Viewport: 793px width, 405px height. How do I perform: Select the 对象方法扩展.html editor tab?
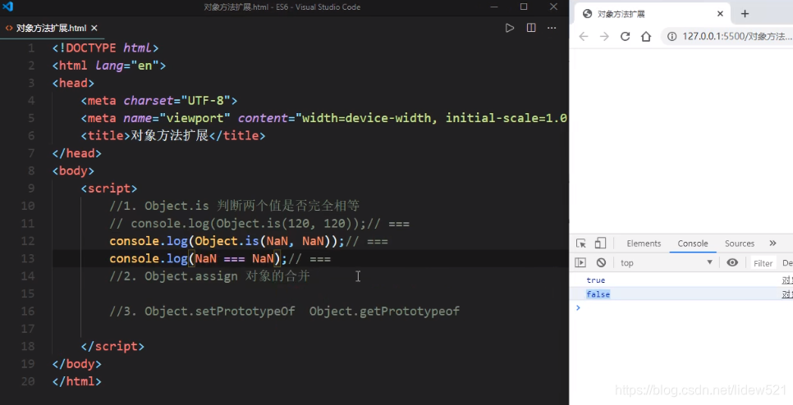pyautogui.click(x=52, y=28)
